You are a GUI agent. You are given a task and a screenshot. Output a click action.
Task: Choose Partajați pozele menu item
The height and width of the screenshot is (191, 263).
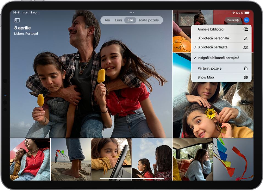point(221,68)
